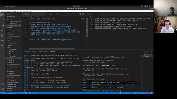
Task: Open the http://localhost:3000 link in terminal
Action: (x=56, y=81)
